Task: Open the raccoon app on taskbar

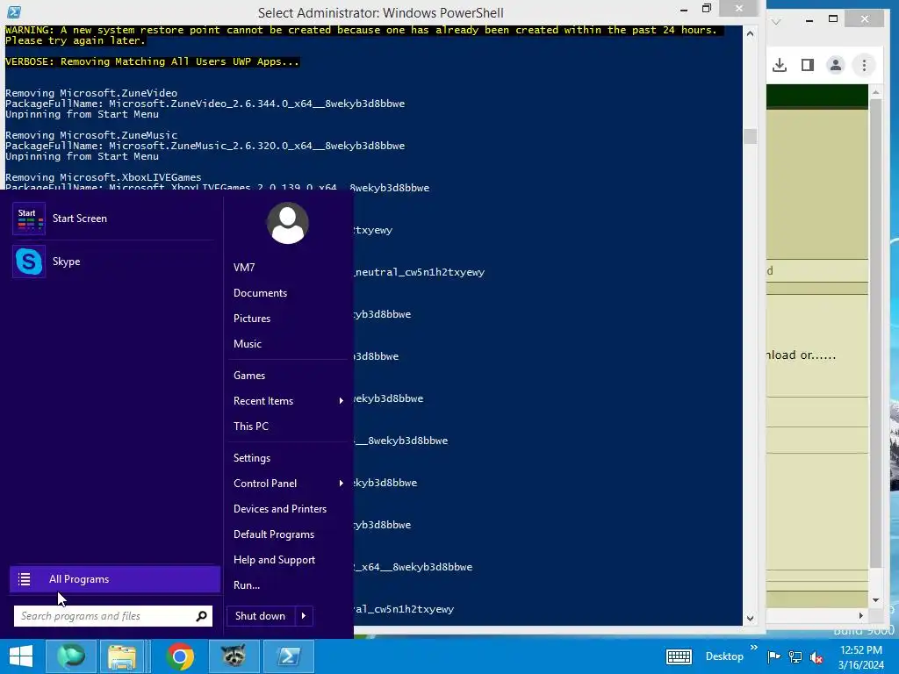Action: click(x=234, y=656)
